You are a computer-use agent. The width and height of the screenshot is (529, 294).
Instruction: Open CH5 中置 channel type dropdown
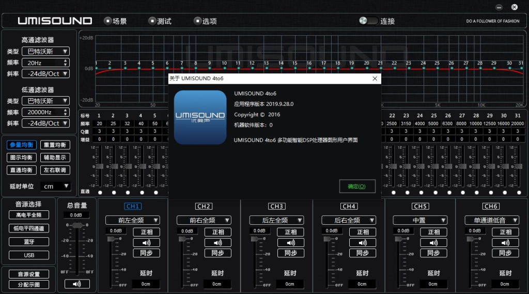(x=420, y=220)
